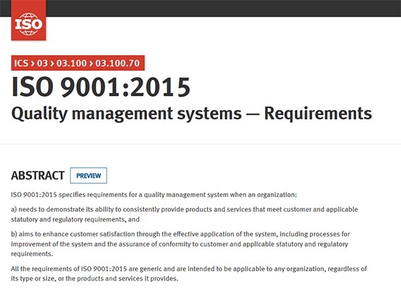Click the sentence 'ISO 9001:2015 specifies requirements'
Screen dimensions: 401x290
[154, 195]
